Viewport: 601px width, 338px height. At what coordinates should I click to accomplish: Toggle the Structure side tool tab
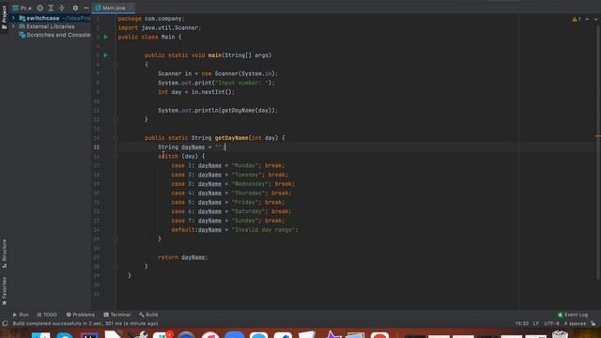point(4,253)
